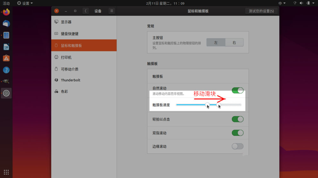Open the system status menu arrow
This screenshot has height=178, width=318.
coord(313,3)
